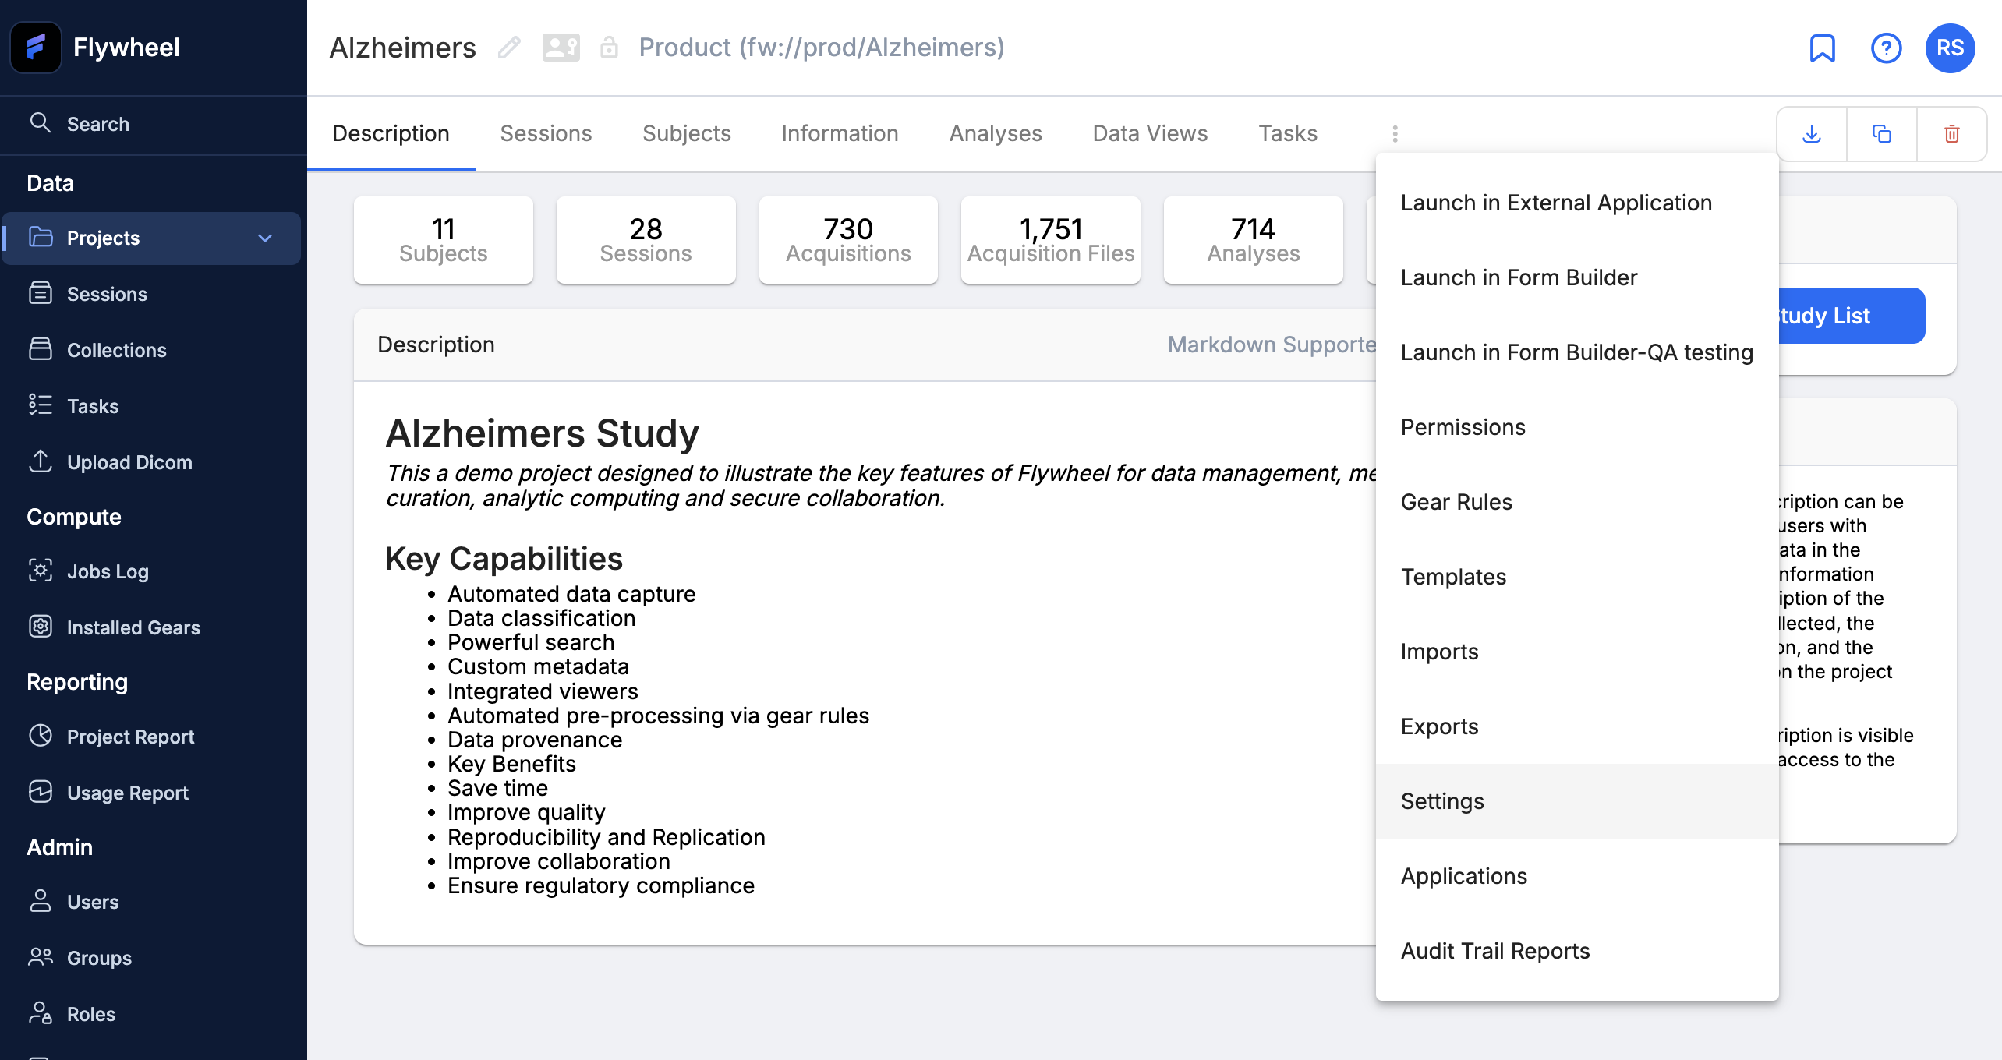The width and height of the screenshot is (2002, 1060).
Task: Collapse the Projects chevron in sidebar
Action: tap(265, 238)
